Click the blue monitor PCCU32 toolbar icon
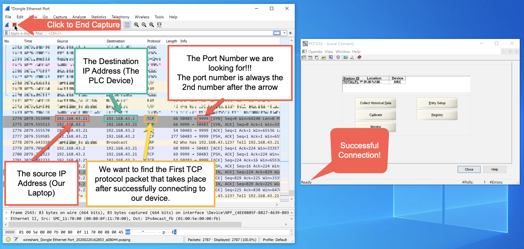This screenshot has height=249, width=524. click(330, 57)
